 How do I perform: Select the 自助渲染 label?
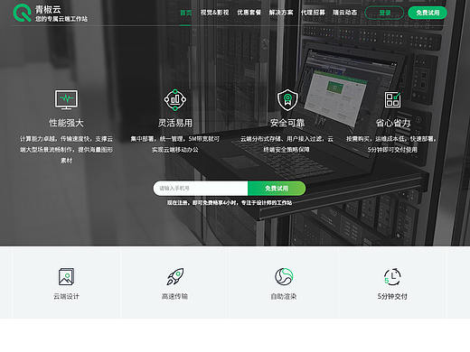284,297
